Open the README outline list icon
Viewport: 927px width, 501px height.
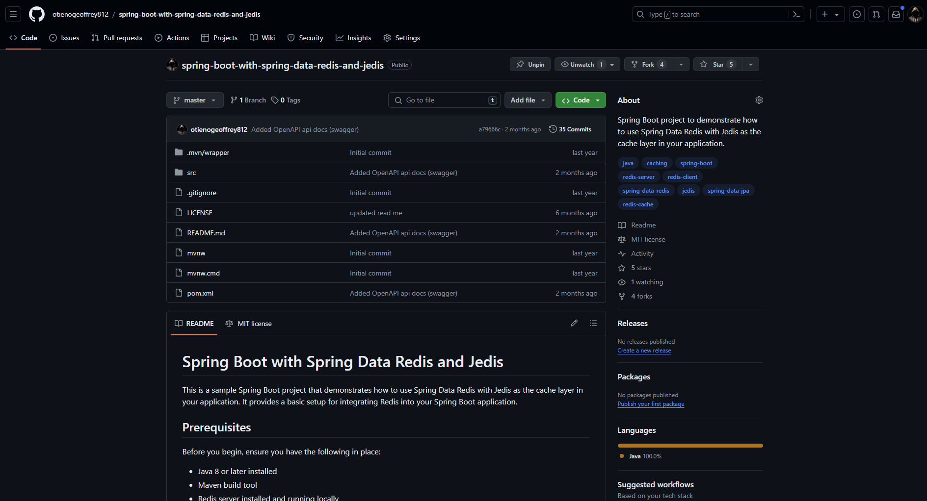click(593, 323)
